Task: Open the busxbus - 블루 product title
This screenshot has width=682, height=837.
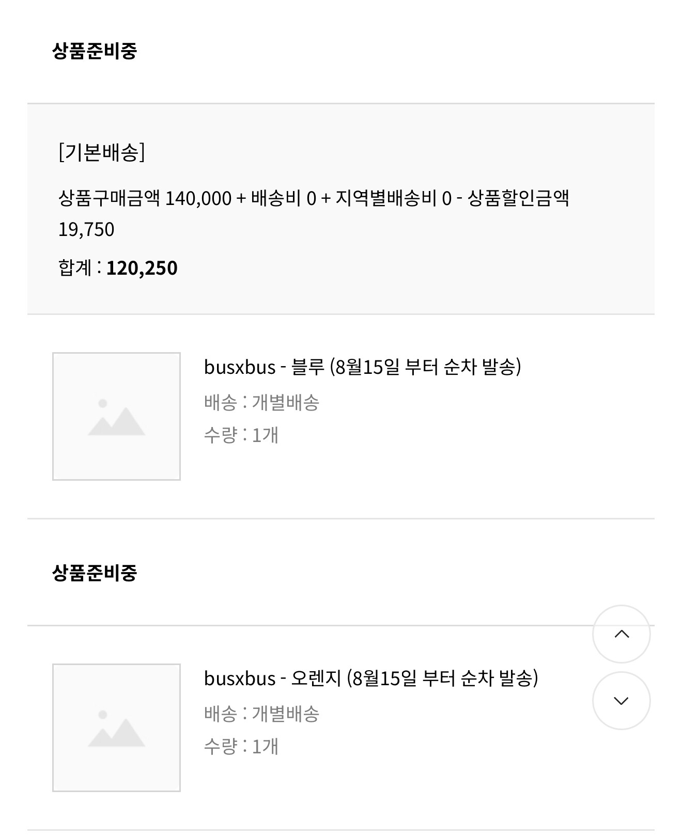Action: tap(362, 367)
